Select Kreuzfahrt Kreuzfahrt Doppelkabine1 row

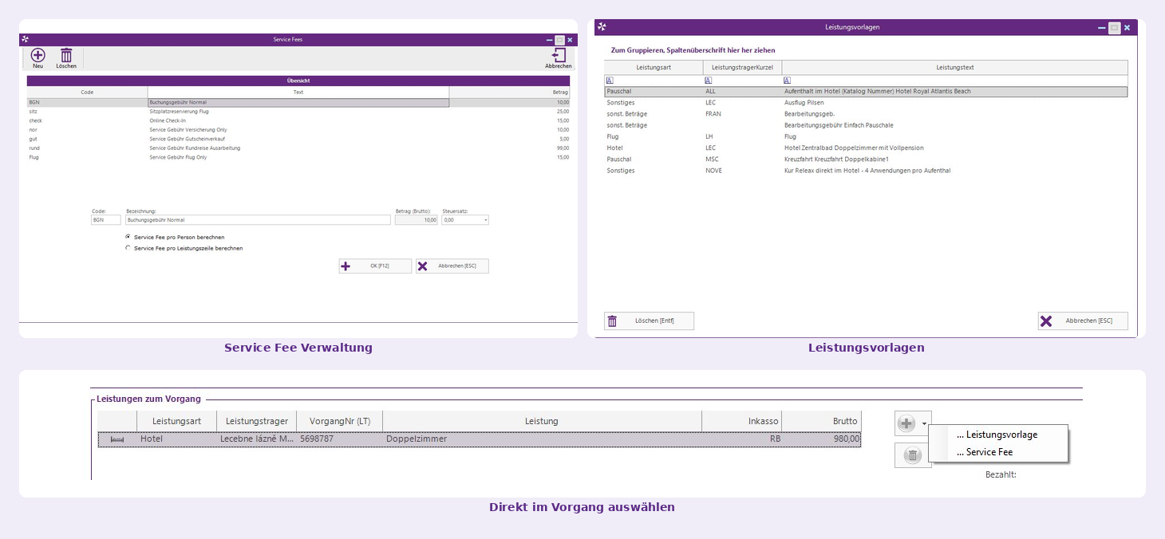(866, 159)
